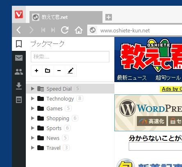Click the site info globe in address bar
Viewport: 182px width, 167px height.
(93, 30)
